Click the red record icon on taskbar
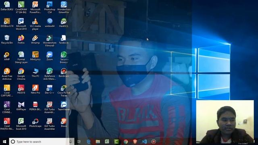 tap(154, 141)
